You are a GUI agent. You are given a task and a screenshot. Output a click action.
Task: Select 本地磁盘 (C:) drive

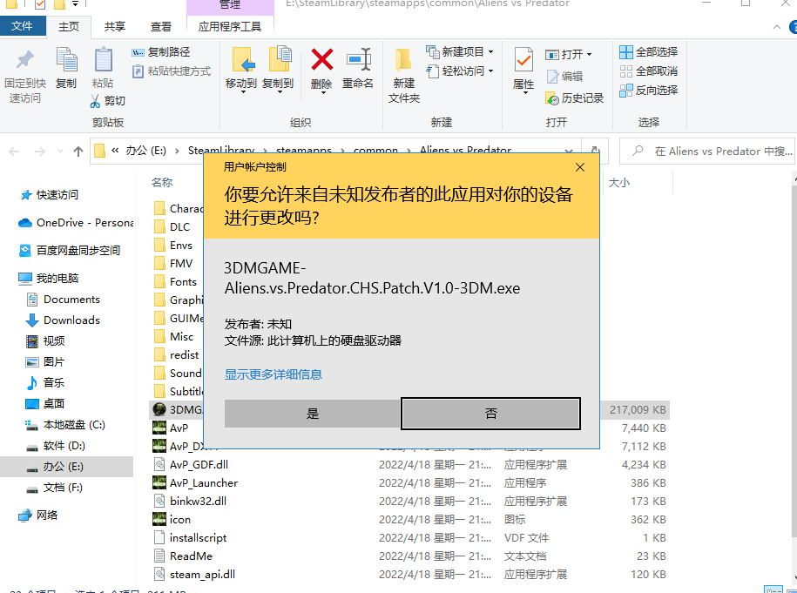tap(74, 425)
